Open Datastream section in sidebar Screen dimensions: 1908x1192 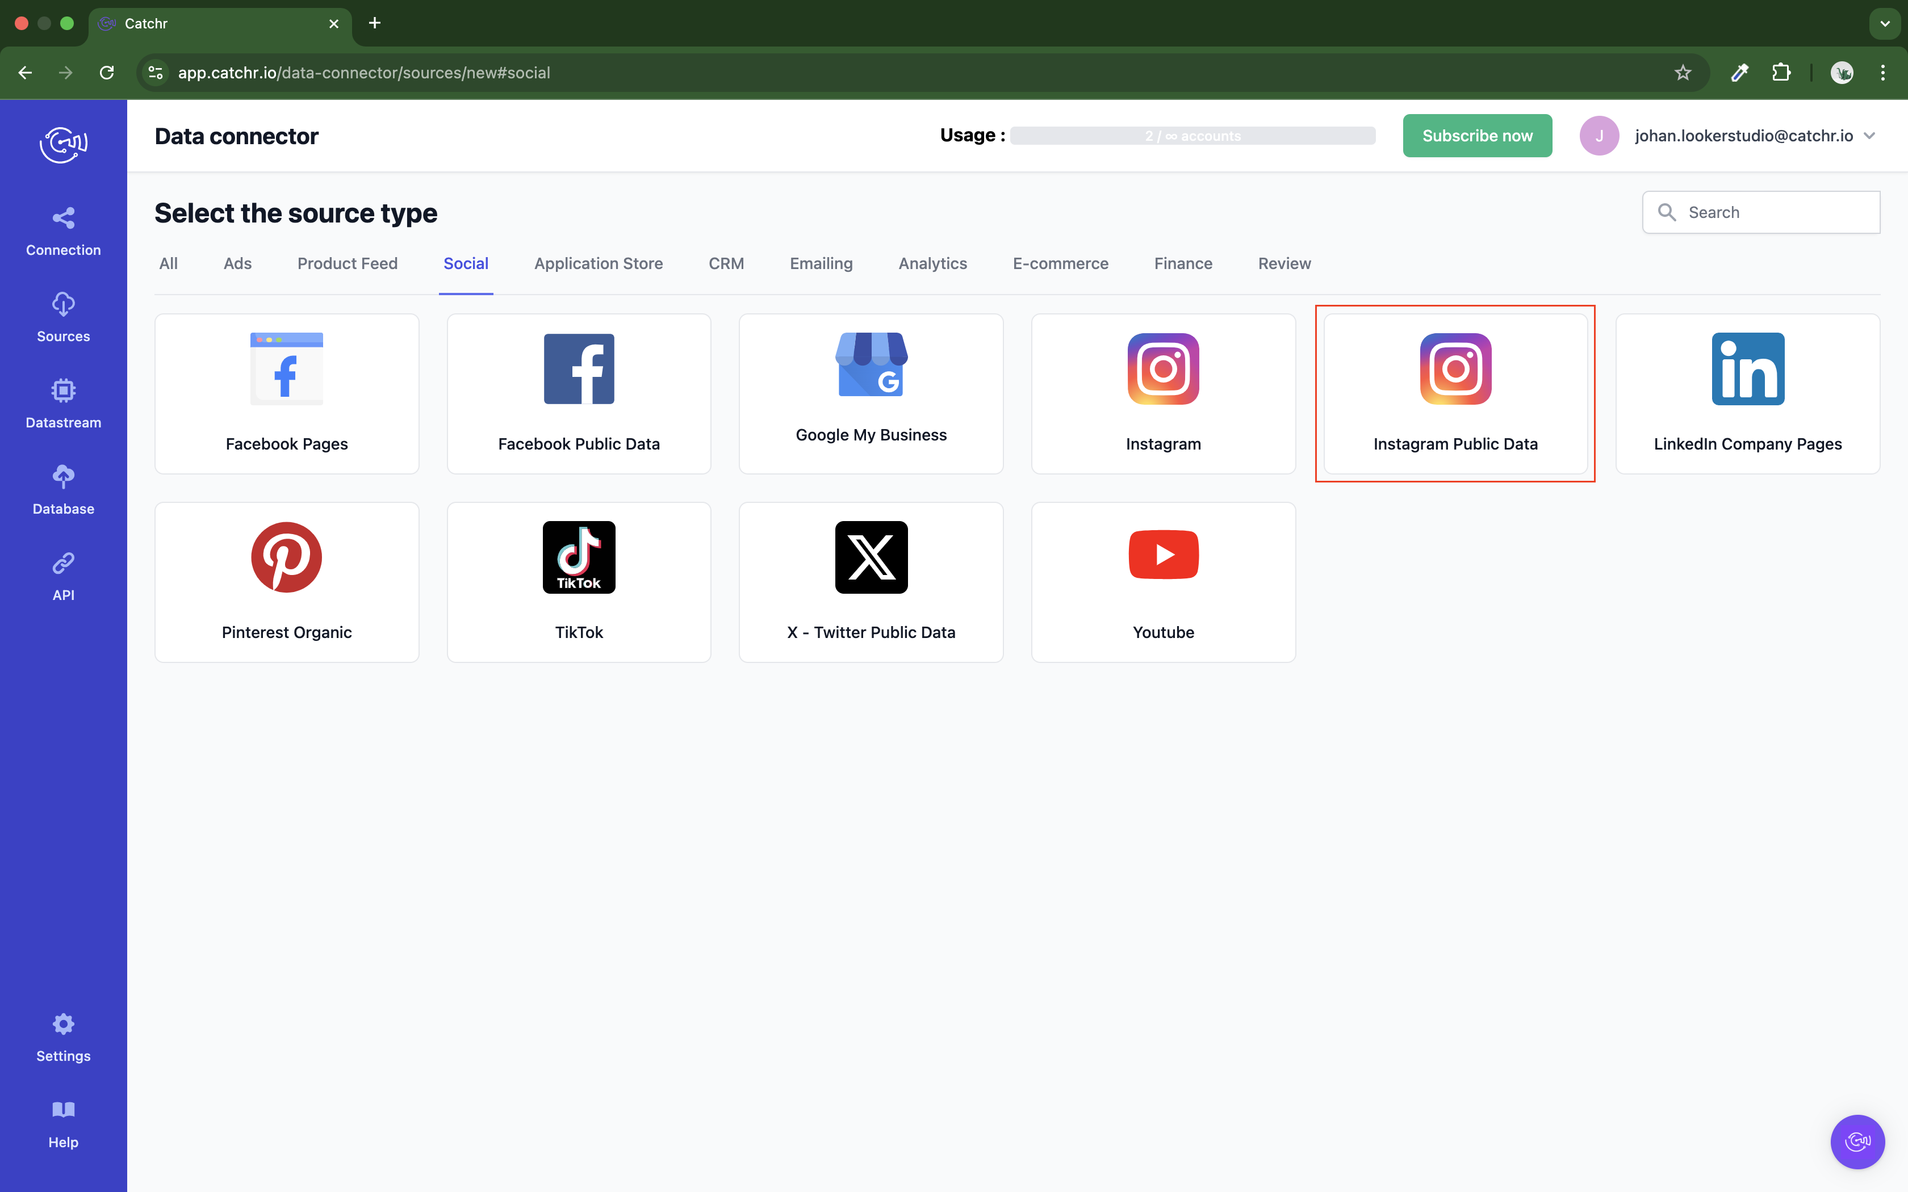[x=63, y=404]
